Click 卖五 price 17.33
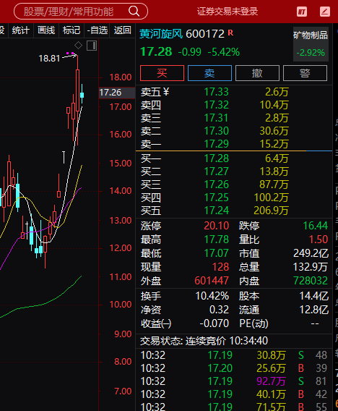Image resolution: width=338 pixels, height=411 pixels. tap(216, 92)
